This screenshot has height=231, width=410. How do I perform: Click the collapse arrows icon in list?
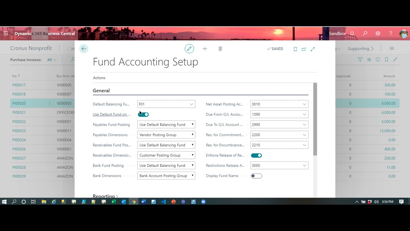tap(395, 59)
